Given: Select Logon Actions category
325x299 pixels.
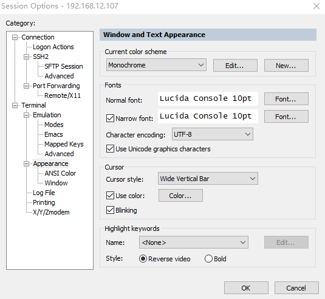Looking at the screenshot, I should tap(53, 47).
